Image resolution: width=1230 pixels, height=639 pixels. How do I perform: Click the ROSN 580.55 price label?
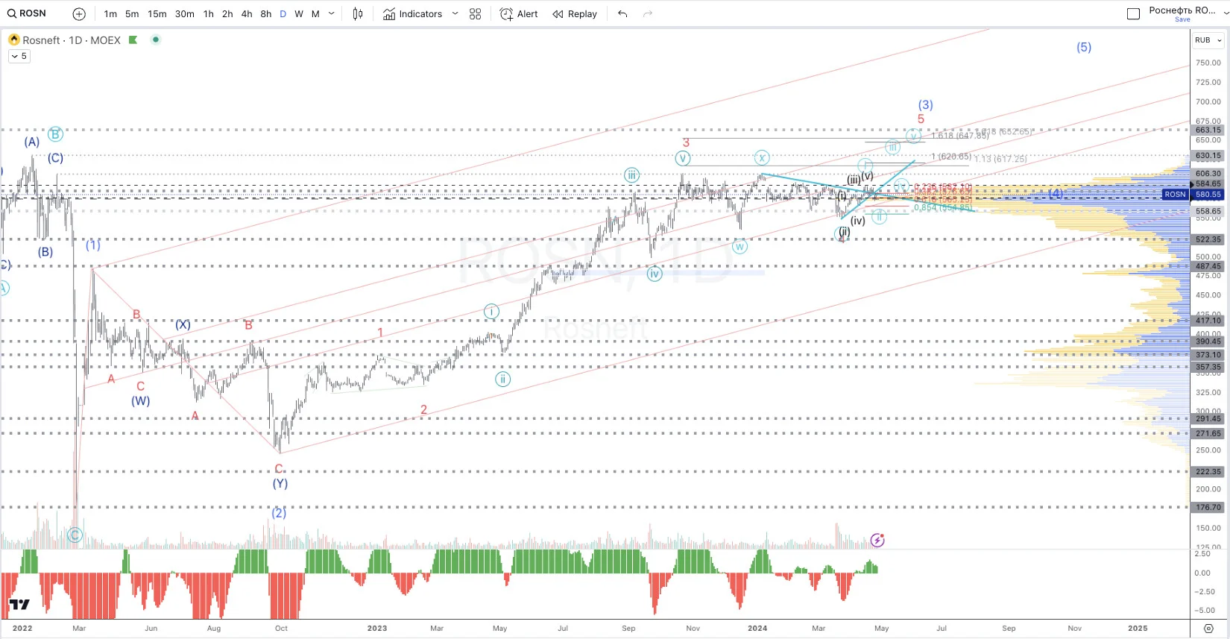pos(1193,195)
